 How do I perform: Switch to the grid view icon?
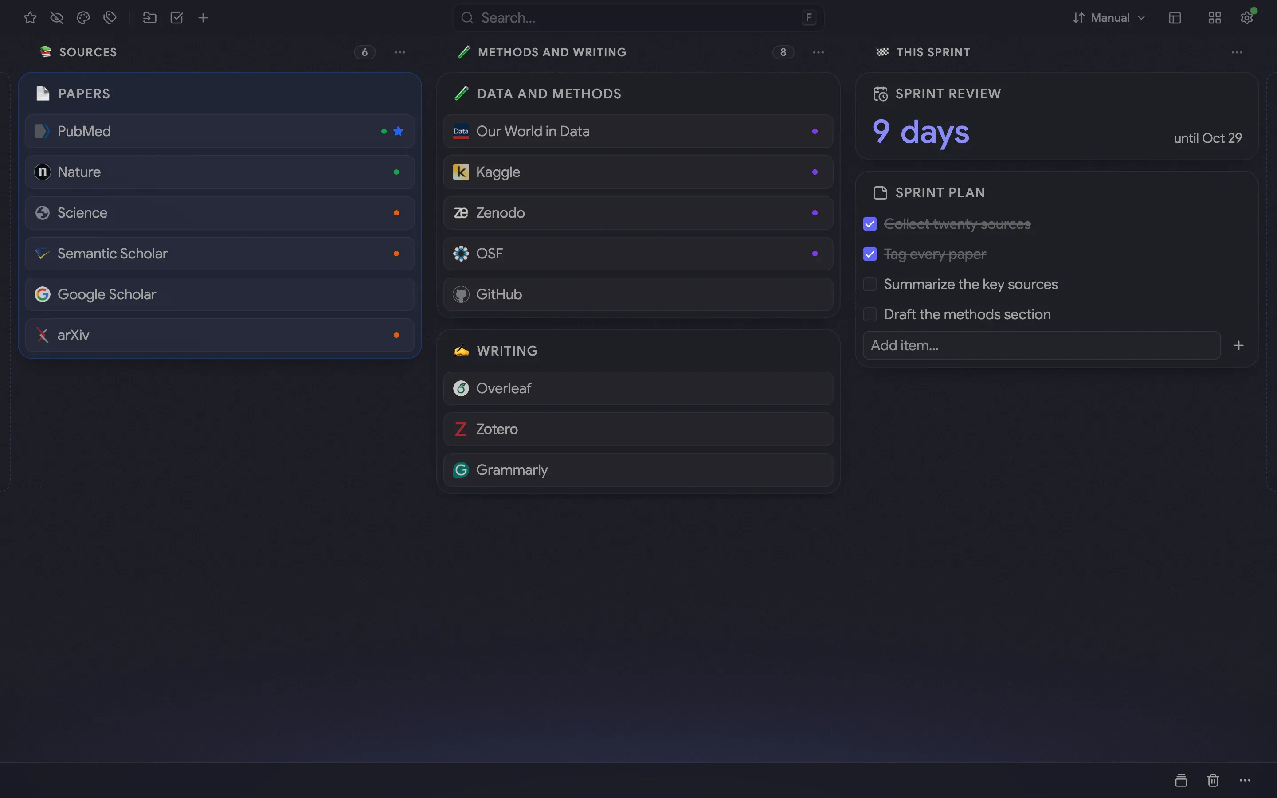point(1215,18)
